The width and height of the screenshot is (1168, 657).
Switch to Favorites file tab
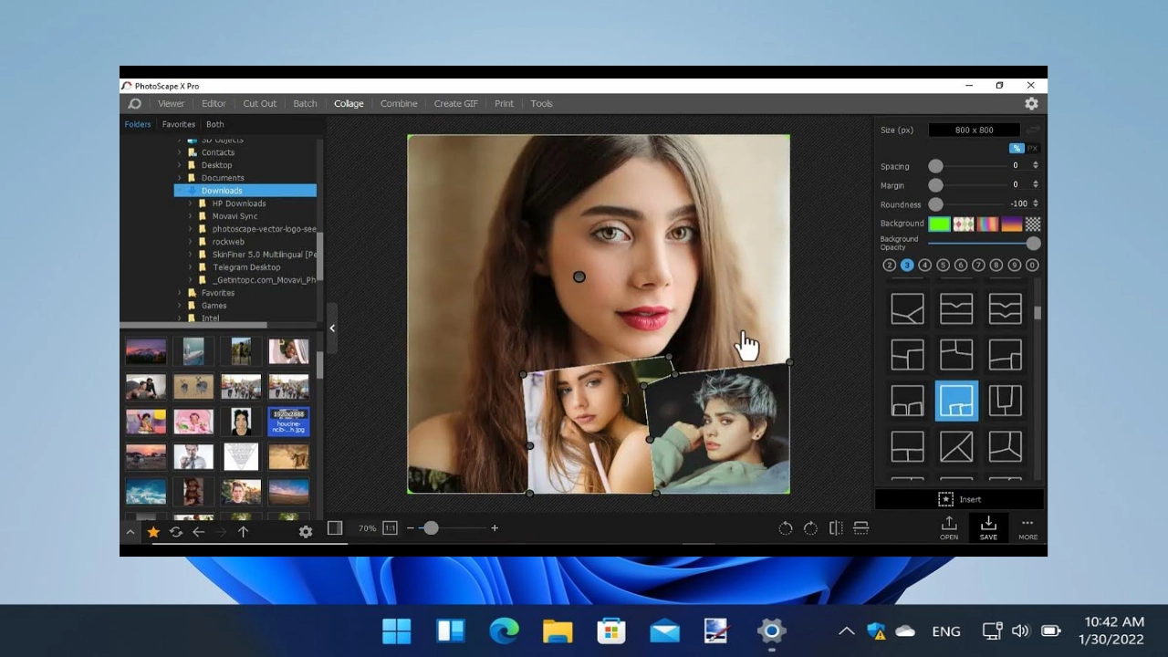(x=179, y=125)
